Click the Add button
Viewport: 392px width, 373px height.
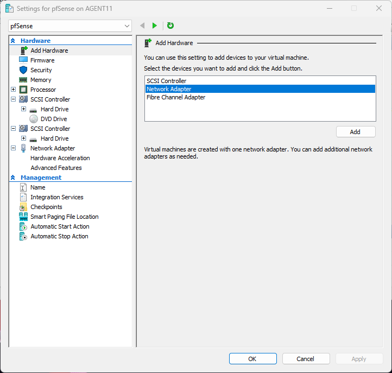click(356, 132)
